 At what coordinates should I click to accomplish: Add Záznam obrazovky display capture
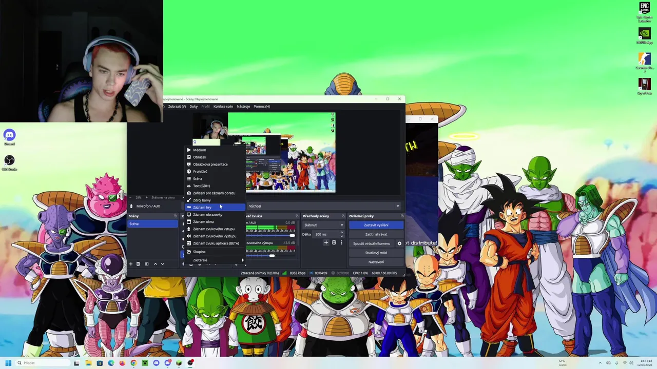pos(215,215)
